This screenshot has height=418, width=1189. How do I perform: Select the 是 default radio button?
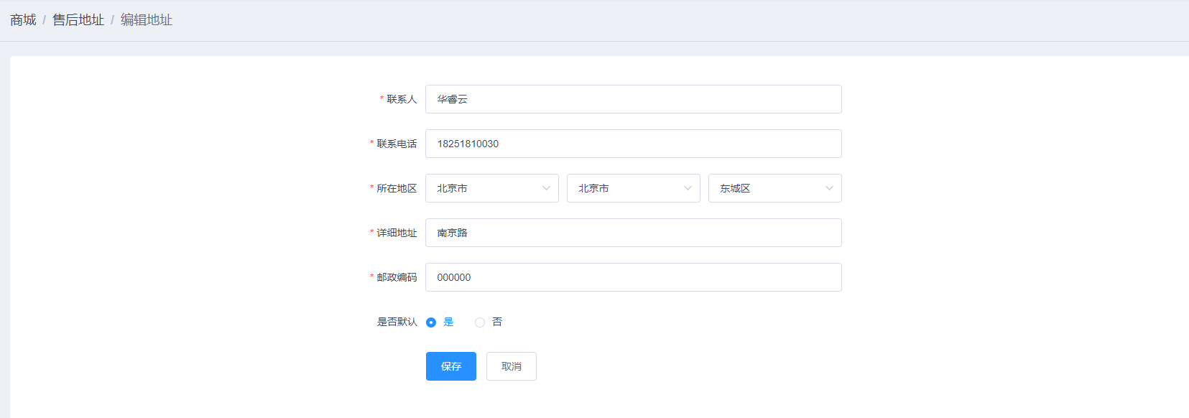tap(431, 322)
